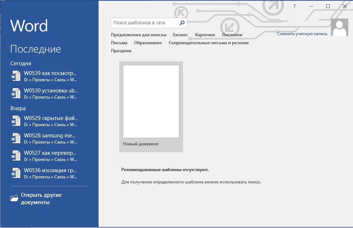Choose the Бизнес search suggestion

pyautogui.click(x=180, y=35)
